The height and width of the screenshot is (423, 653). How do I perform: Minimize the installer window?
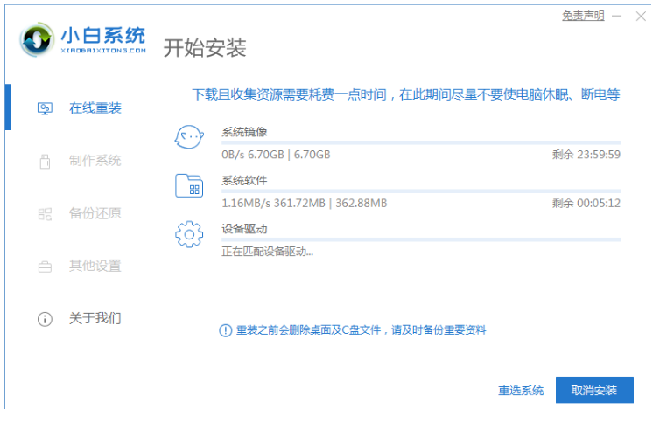pyautogui.click(x=616, y=16)
